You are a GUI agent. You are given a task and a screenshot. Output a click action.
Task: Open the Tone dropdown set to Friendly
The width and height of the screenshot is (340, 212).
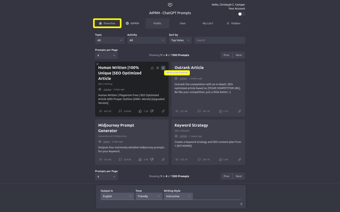[x=149, y=196]
